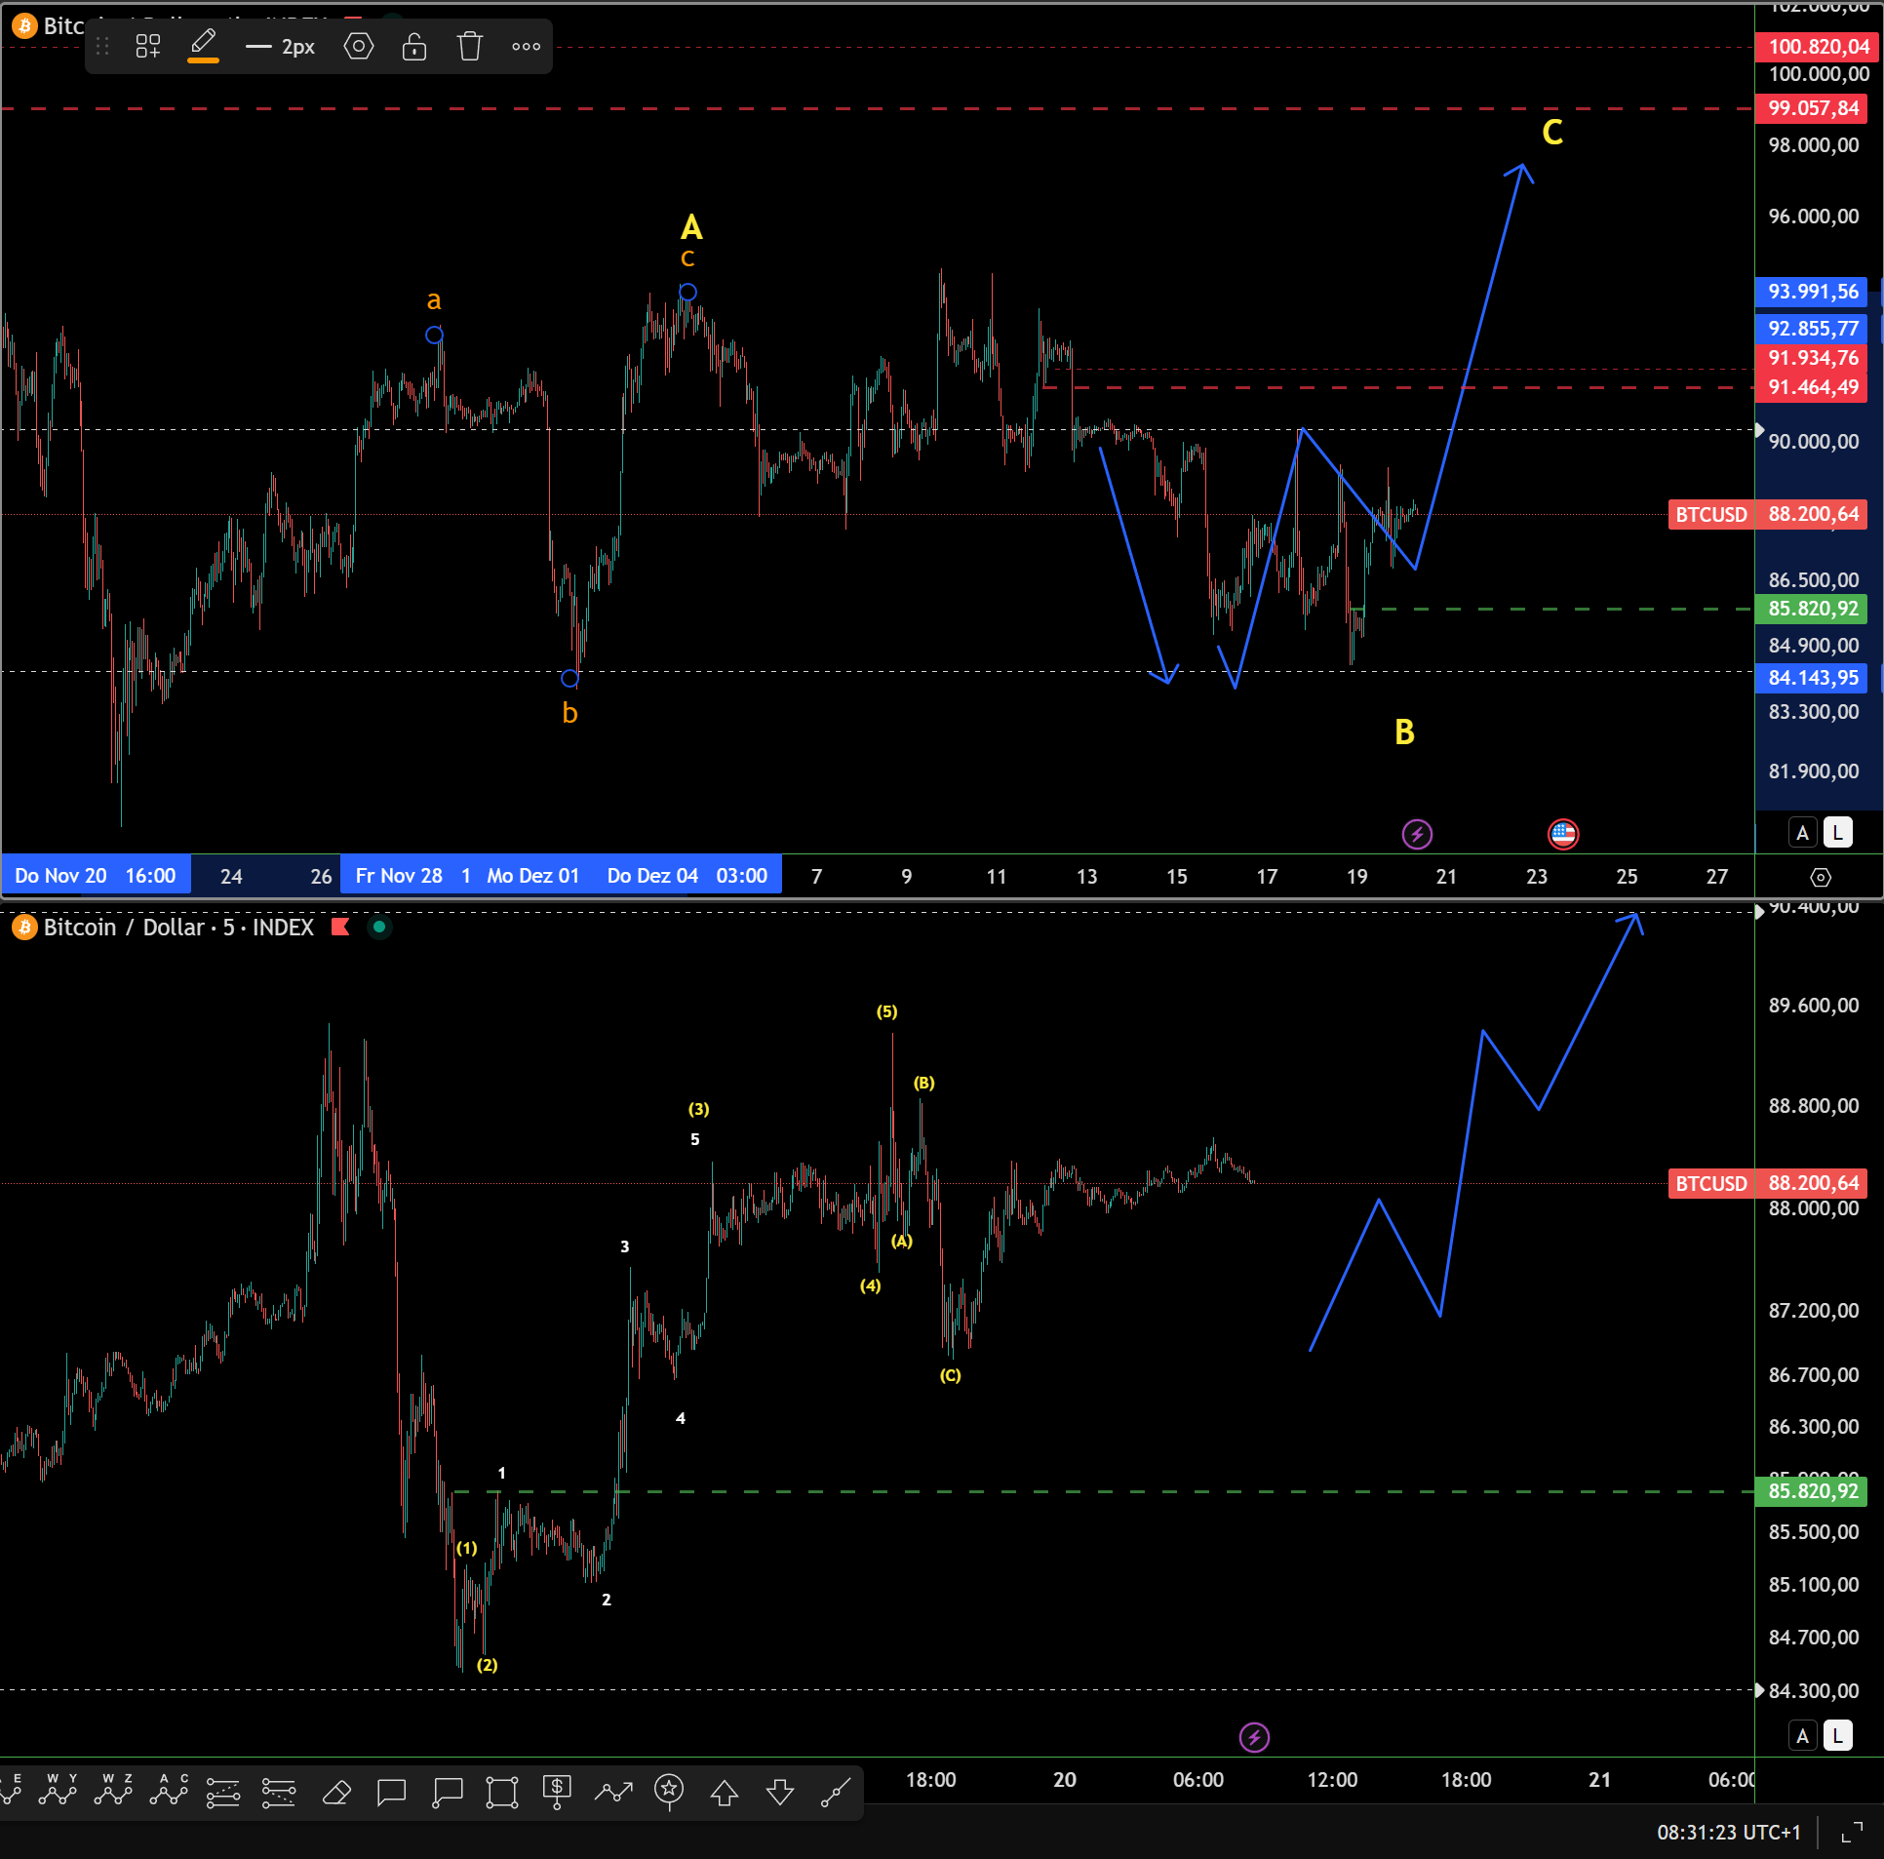Screen dimensions: 1884x1859
Task: Open upper chart time axis settings gear
Action: click(x=1820, y=877)
